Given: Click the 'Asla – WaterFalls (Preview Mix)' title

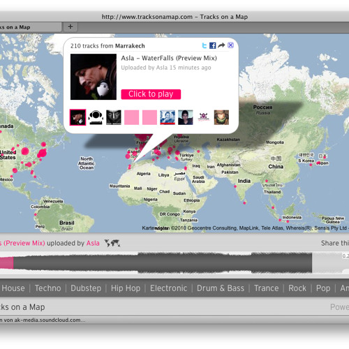Looking at the screenshot, I should tap(169, 58).
